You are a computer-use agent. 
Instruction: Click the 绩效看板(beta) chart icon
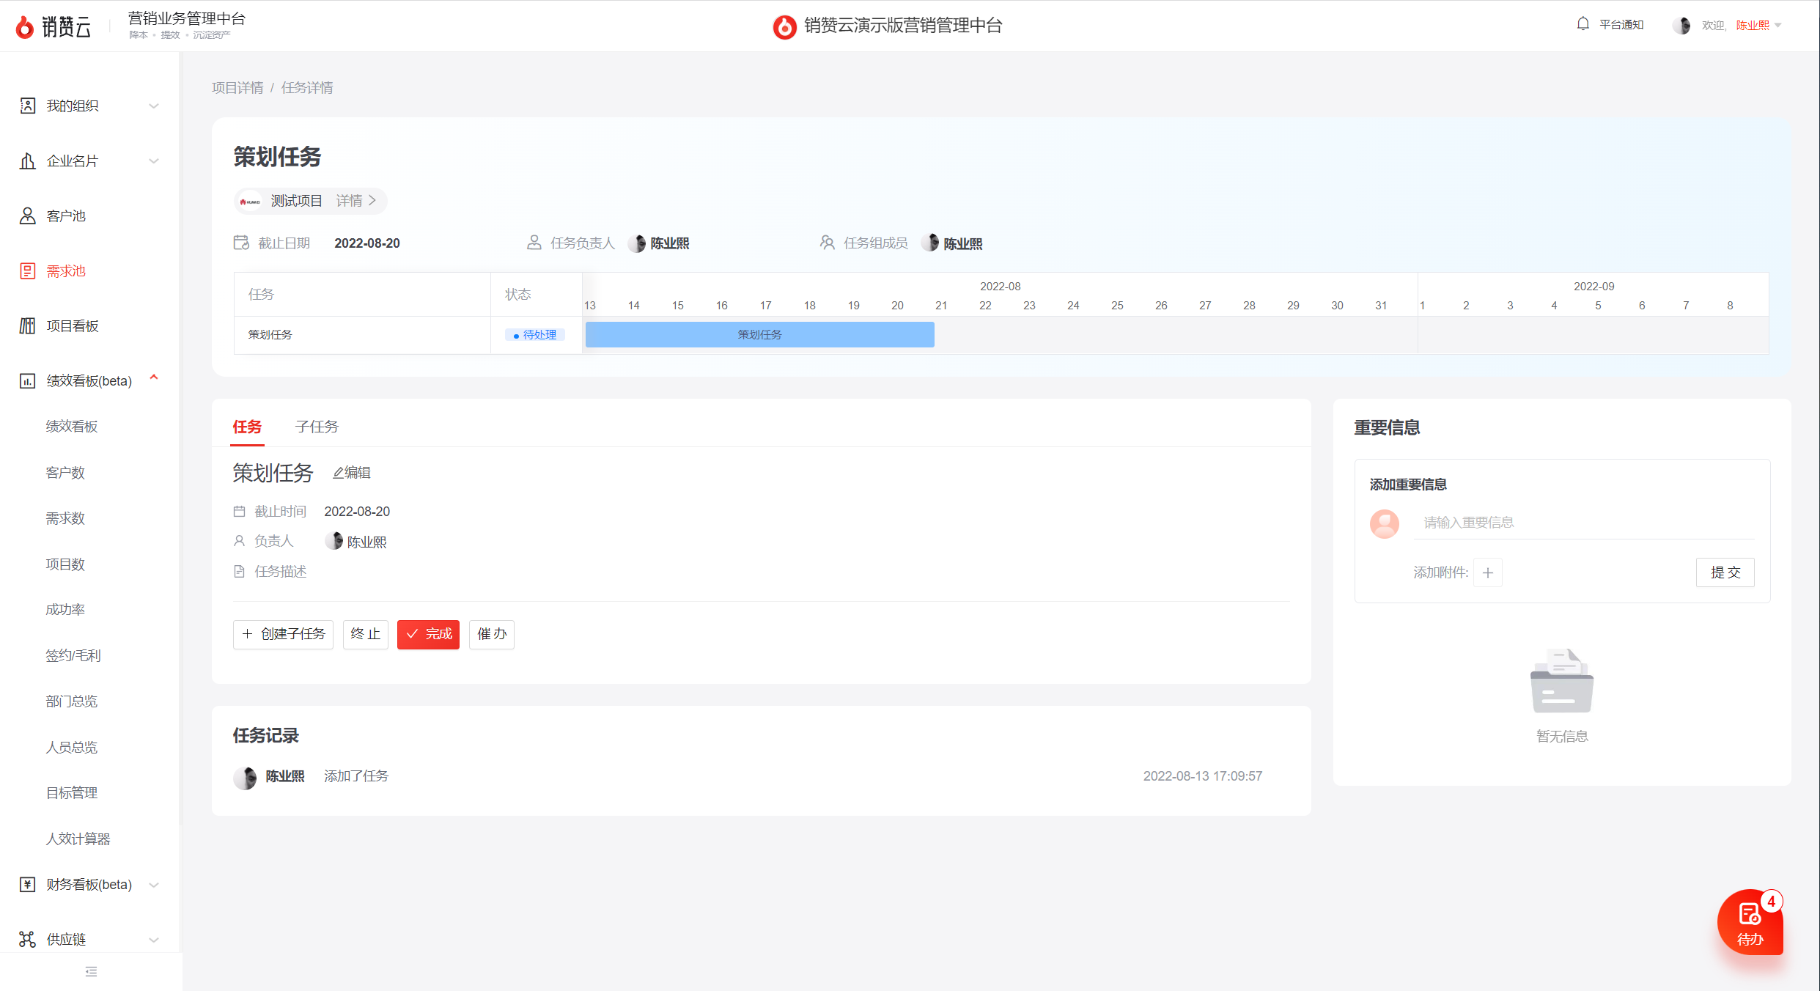(x=27, y=380)
